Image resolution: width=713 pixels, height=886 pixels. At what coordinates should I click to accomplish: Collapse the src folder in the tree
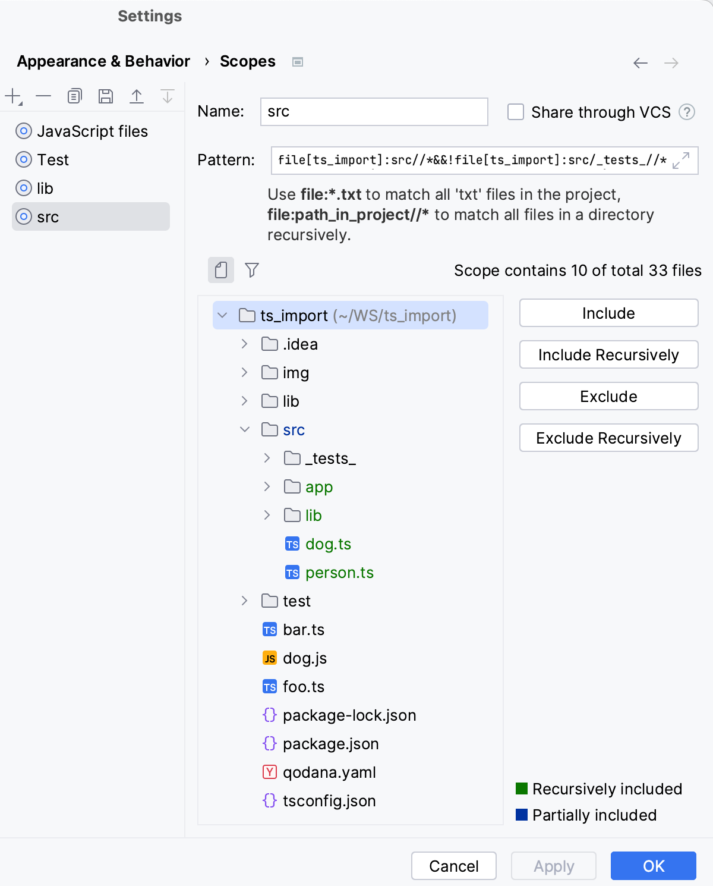245,429
